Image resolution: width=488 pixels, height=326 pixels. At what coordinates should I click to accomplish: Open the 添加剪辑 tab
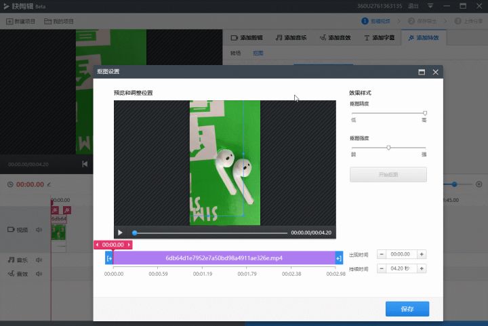click(x=247, y=38)
